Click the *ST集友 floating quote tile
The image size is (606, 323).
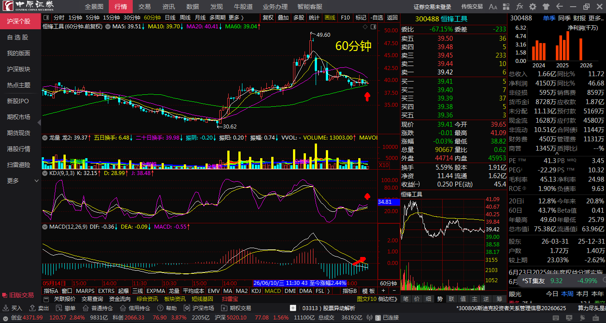pos(561,280)
